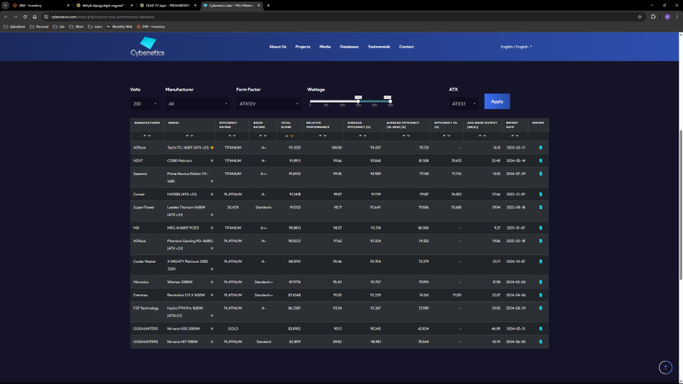Screen dimensions: 683x384
Task: Open the Volts dropdown showing 230
Action: pos(144,103)
